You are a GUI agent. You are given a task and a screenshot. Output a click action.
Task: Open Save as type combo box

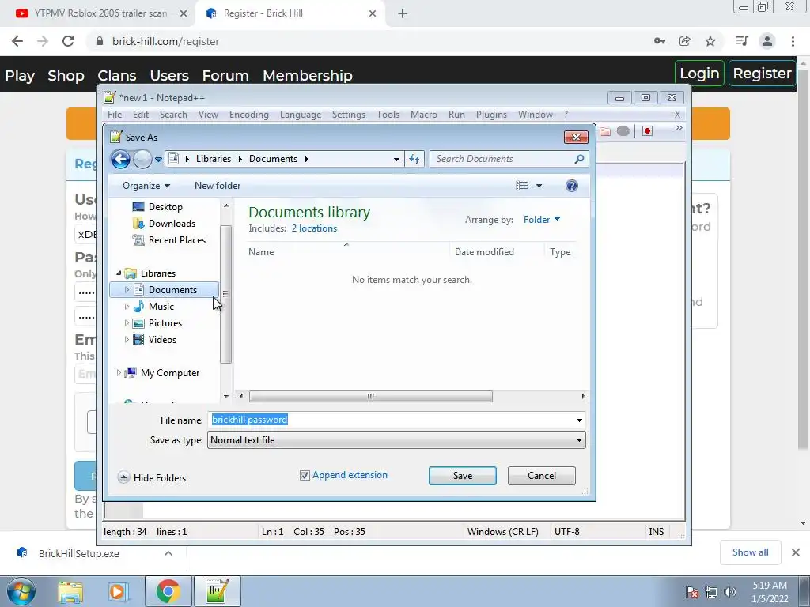pos(396,440)
